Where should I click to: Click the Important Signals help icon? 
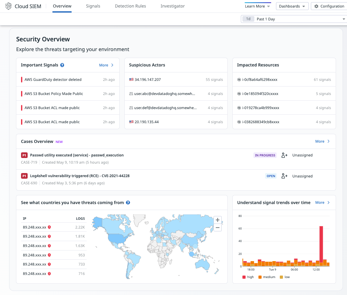pos(62,65)
